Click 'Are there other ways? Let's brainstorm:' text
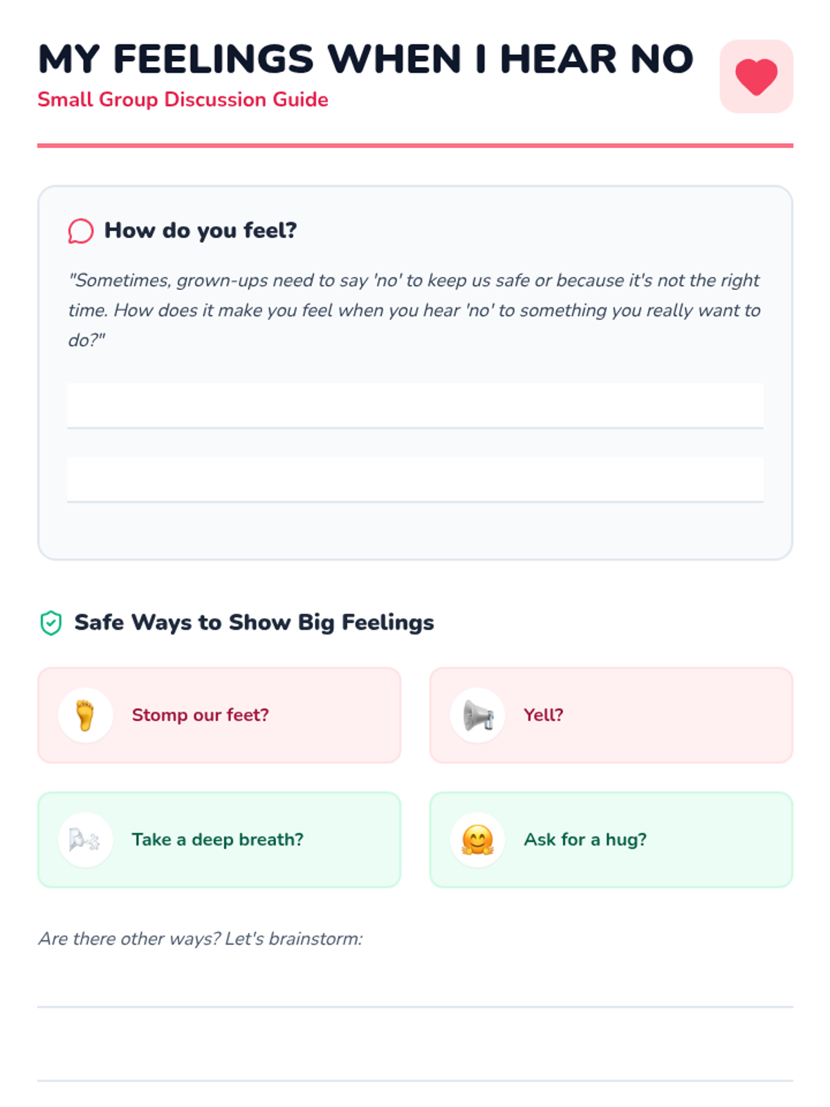This screenshot has height=1107, width=830. [x=201, y=939]
